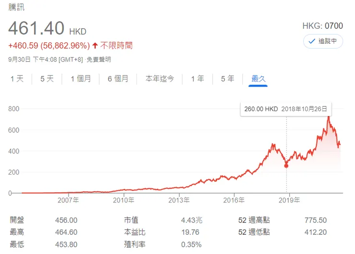
Task: Click the 464.60 high value
Action: point(66,232)
